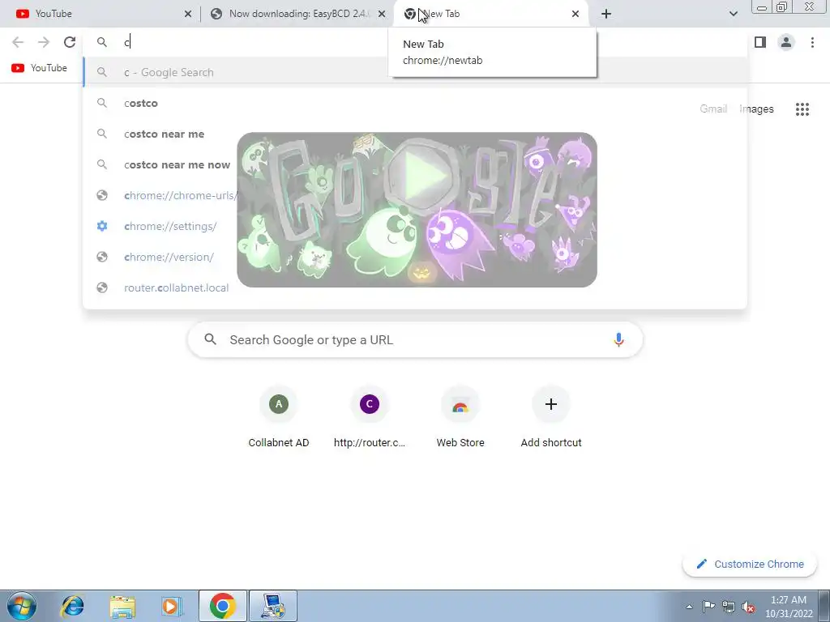Open a new tab with plus button

pos(606,15)
